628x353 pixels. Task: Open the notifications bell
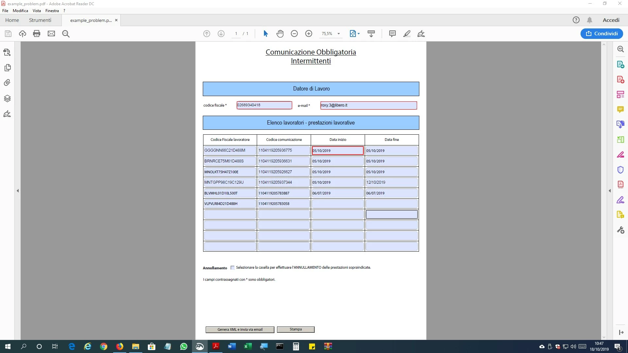tap(590, 20)
